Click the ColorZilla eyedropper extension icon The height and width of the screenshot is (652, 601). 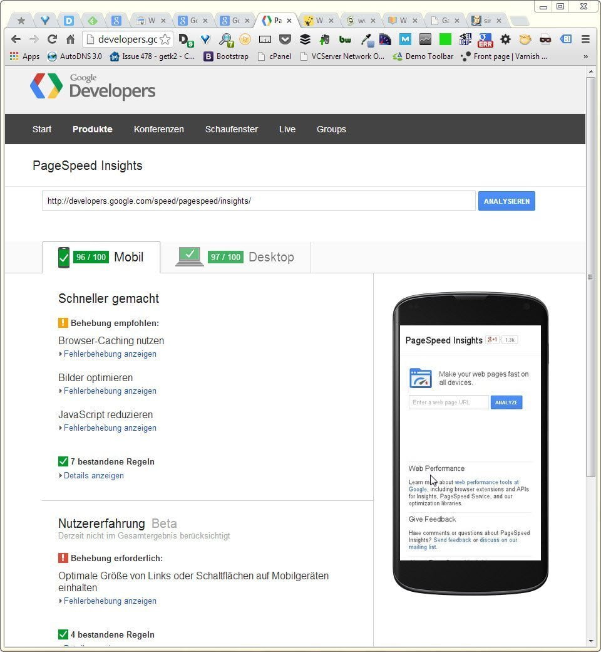click(367, 39)
